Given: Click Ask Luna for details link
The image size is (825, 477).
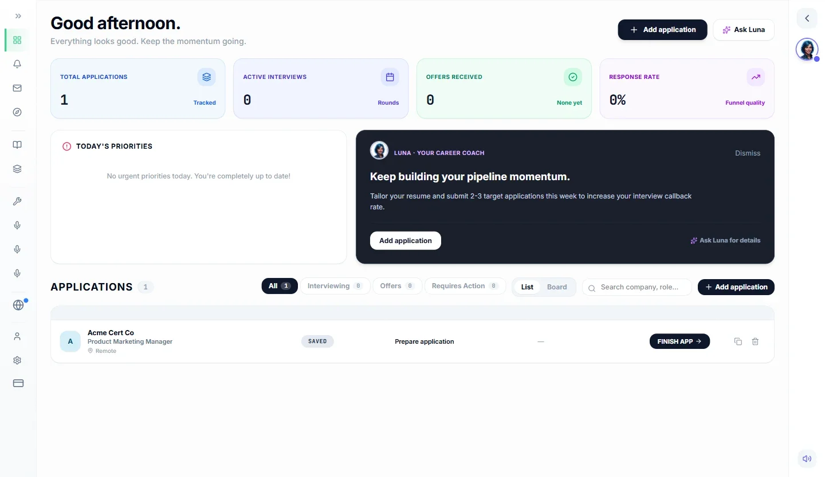Looking at the screenshot, I should (725, 241).
